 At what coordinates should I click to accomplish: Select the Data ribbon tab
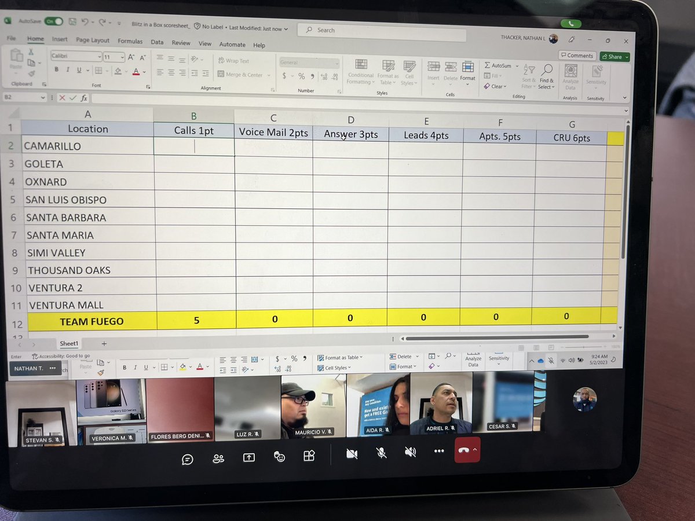click(x=157, y=42)
